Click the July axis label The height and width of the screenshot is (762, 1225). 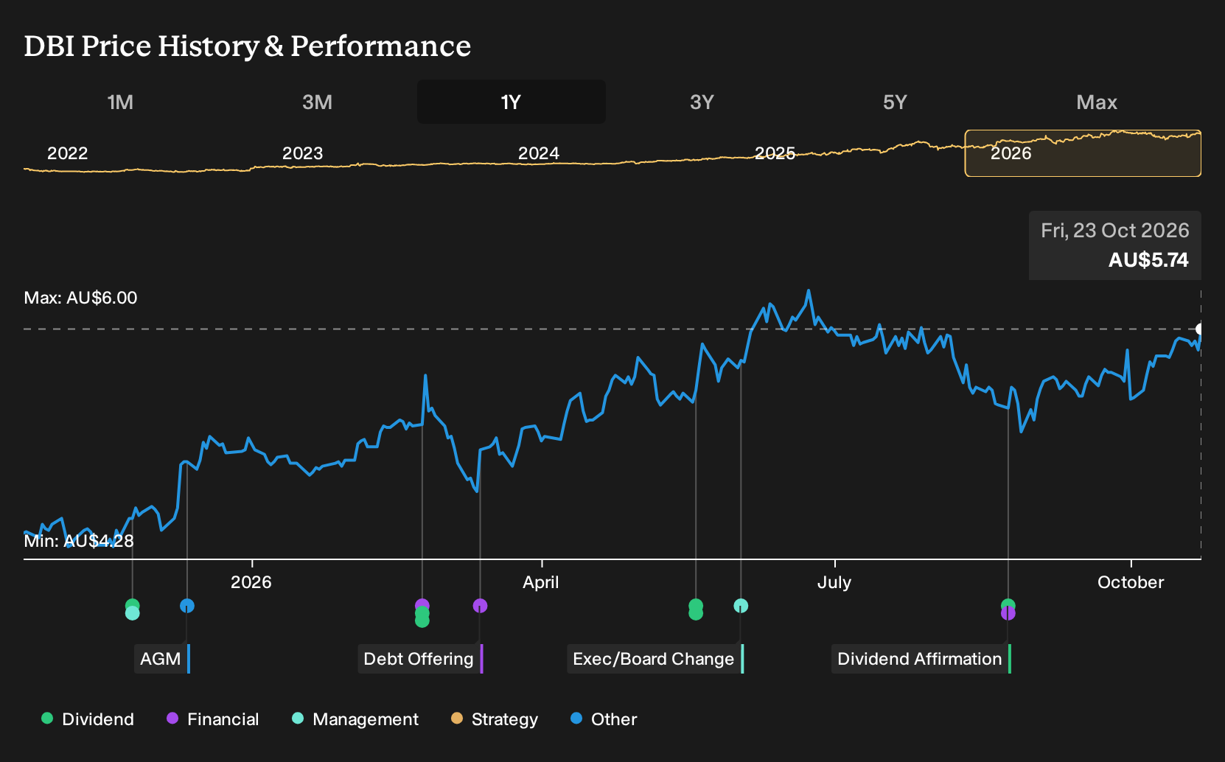(834, 582)
